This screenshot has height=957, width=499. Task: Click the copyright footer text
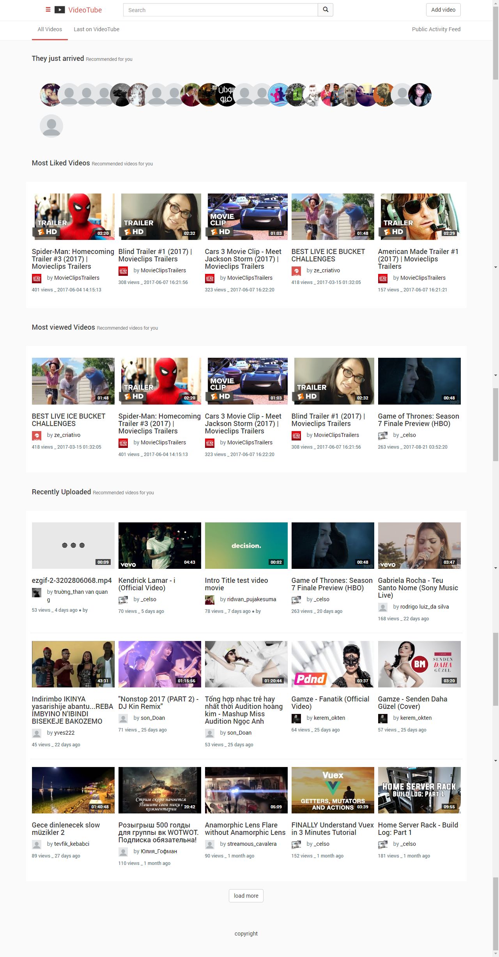coord(246,934)
